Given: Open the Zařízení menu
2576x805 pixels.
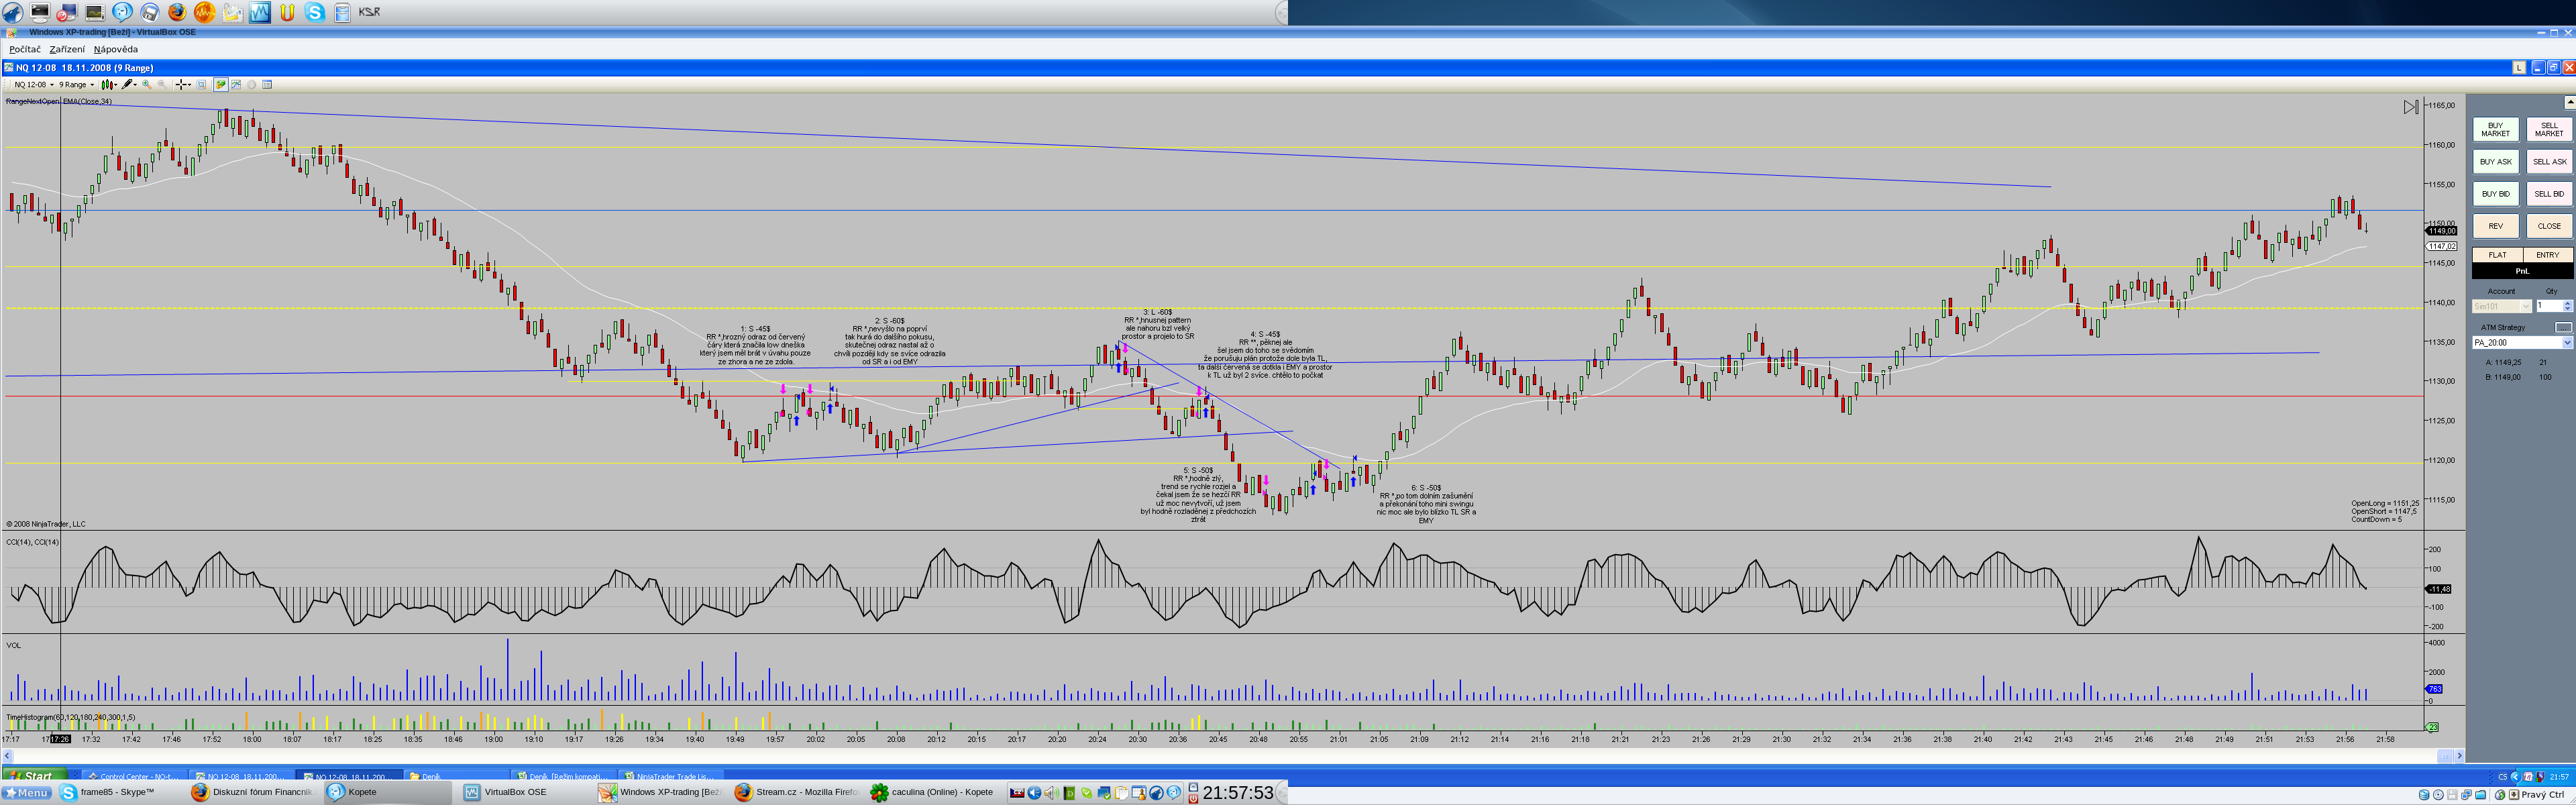Looking at the screenshot, I should click(67, 49).
